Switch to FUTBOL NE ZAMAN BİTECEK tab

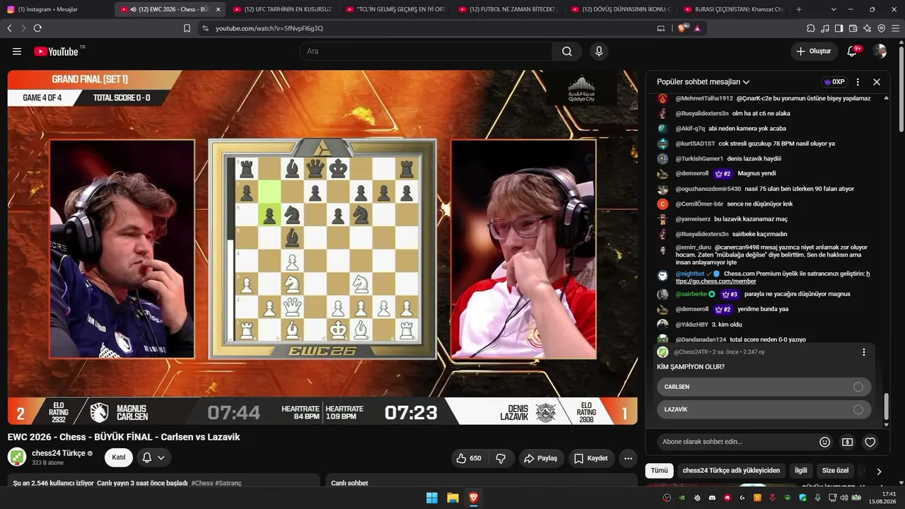[509, 9]
